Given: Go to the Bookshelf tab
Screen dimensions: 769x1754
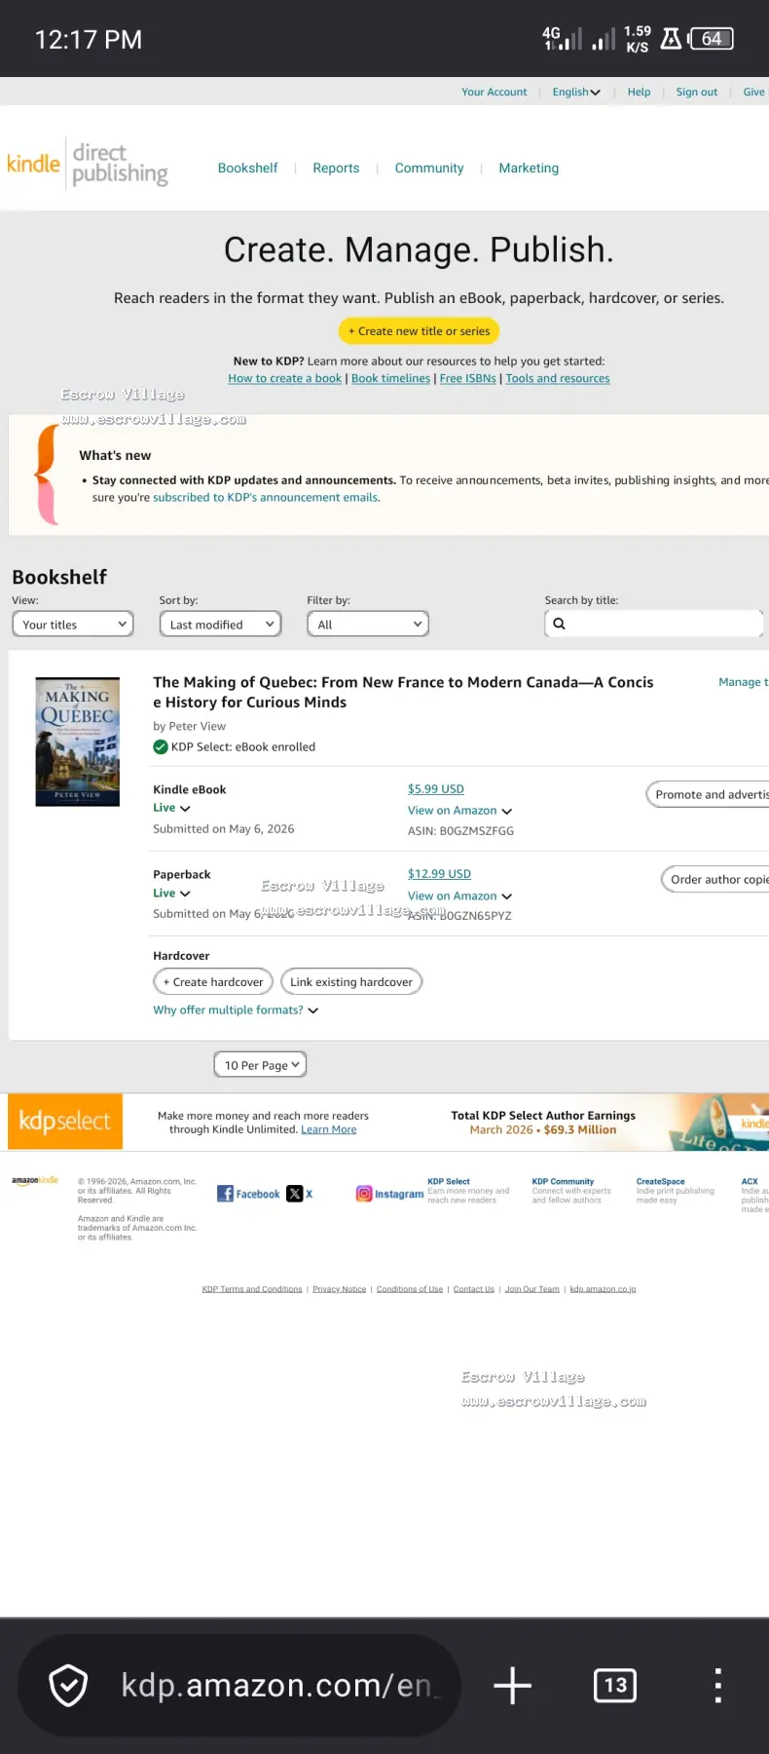Looking at the screenshot, I should pos(247,169).
